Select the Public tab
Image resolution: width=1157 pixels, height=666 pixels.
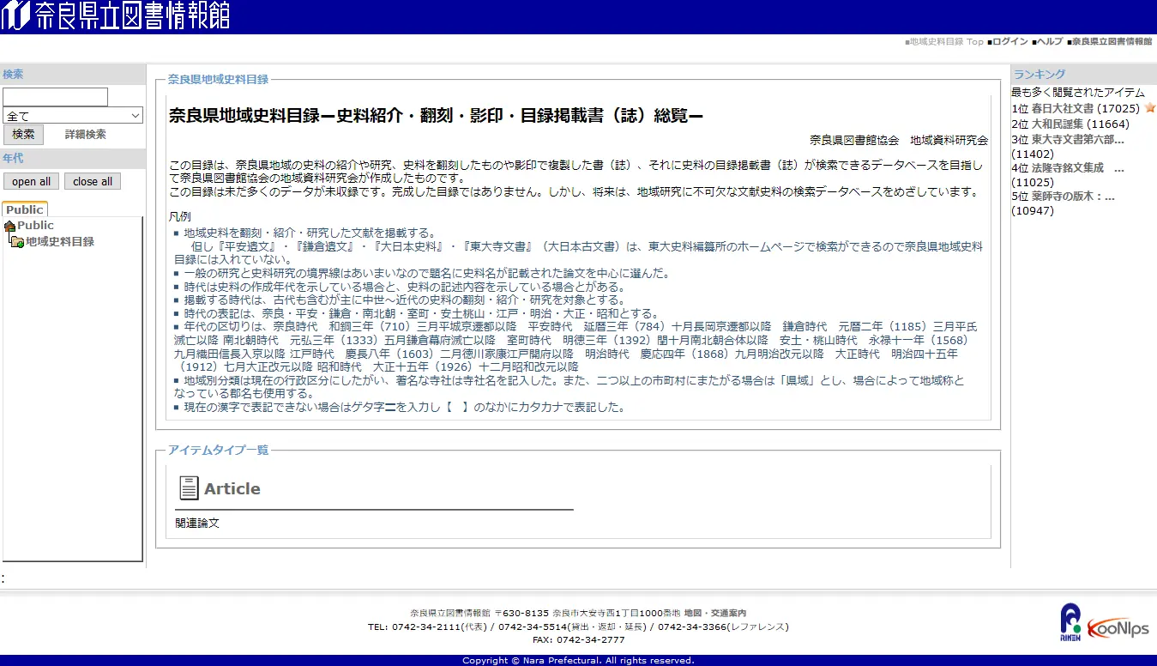(x=25, y=209)
